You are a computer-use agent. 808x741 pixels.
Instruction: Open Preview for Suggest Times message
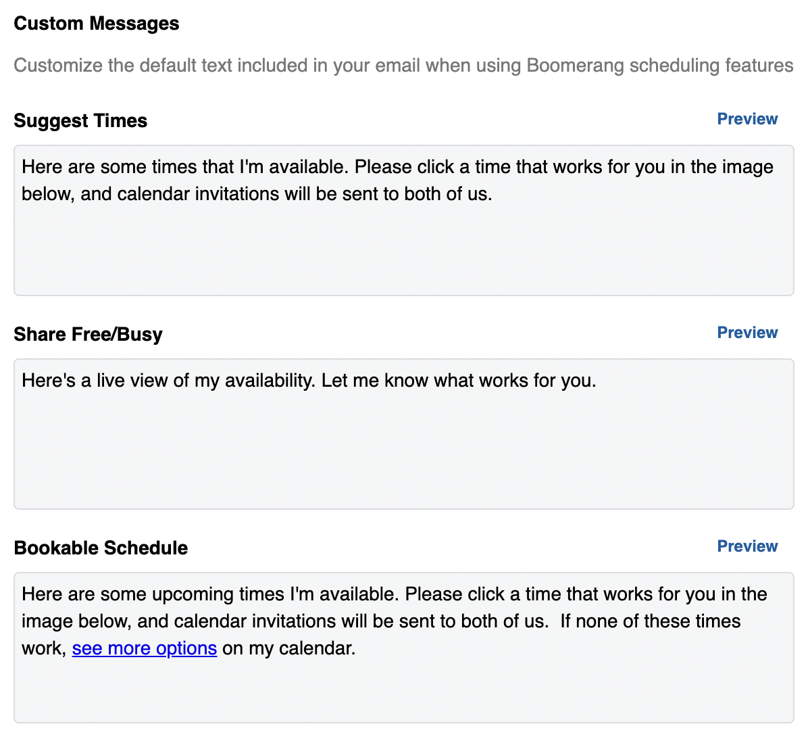[747, 119]
